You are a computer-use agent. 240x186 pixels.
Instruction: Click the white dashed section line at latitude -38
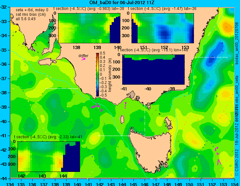point(61,89)
